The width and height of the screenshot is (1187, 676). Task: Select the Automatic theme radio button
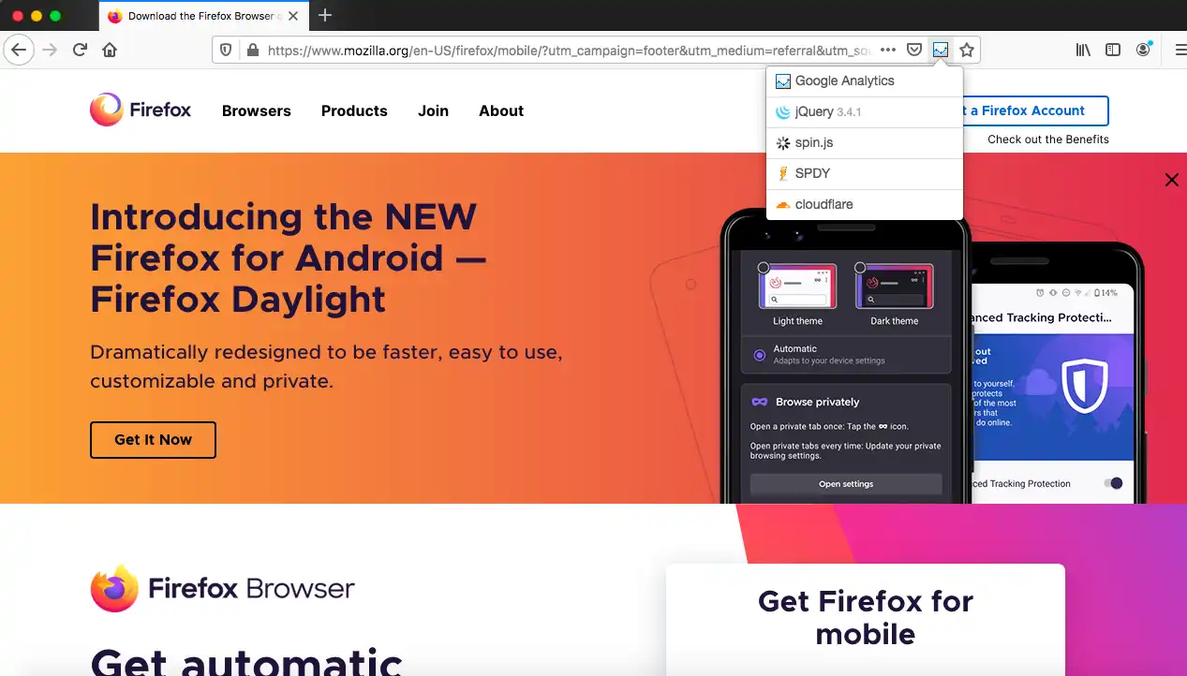(x=760, y=355)
